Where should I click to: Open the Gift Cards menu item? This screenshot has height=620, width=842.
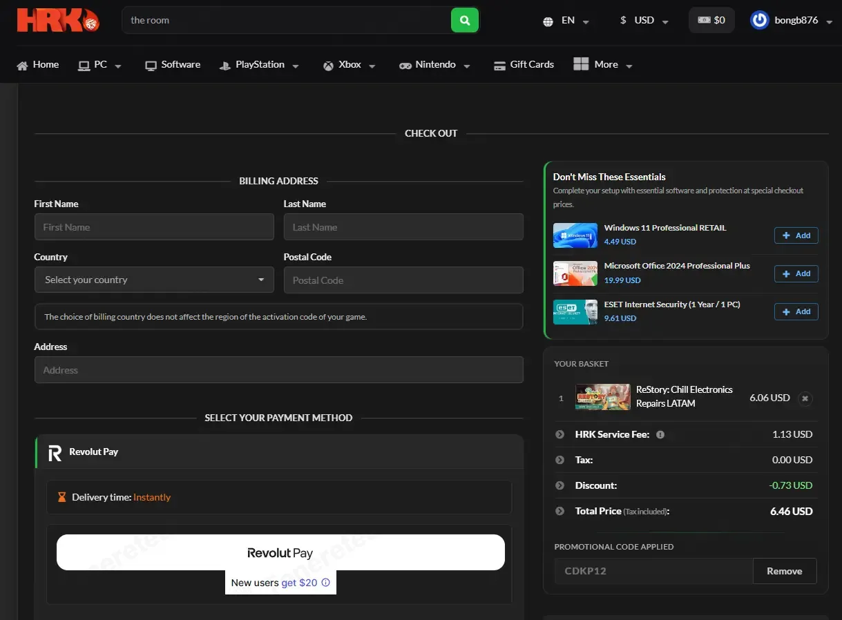[524, 65]
